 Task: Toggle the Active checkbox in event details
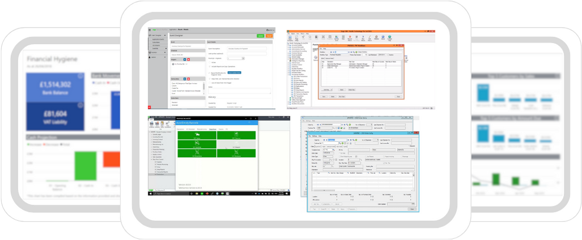pos(211,63)
